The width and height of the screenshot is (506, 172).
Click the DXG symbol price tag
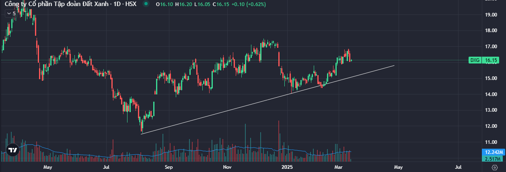coord(476,60)
